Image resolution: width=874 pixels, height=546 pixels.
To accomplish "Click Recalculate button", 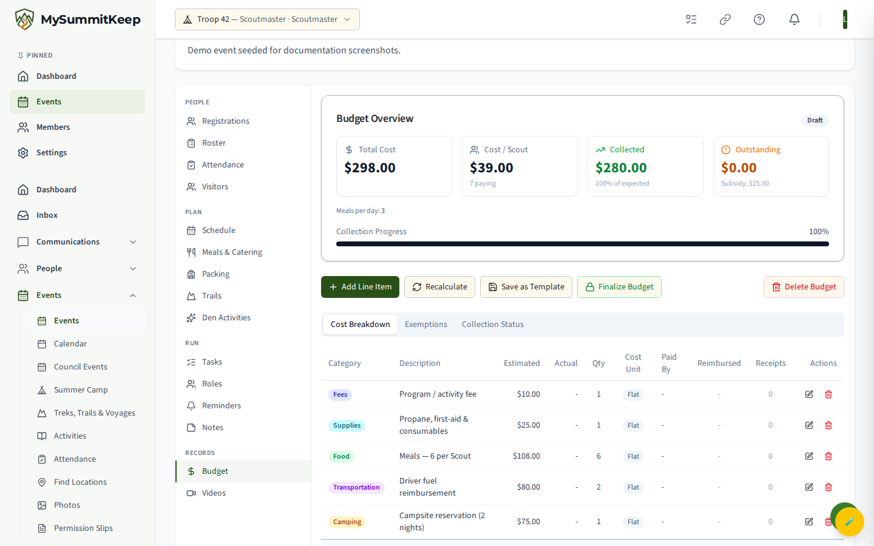I will 439,287.
